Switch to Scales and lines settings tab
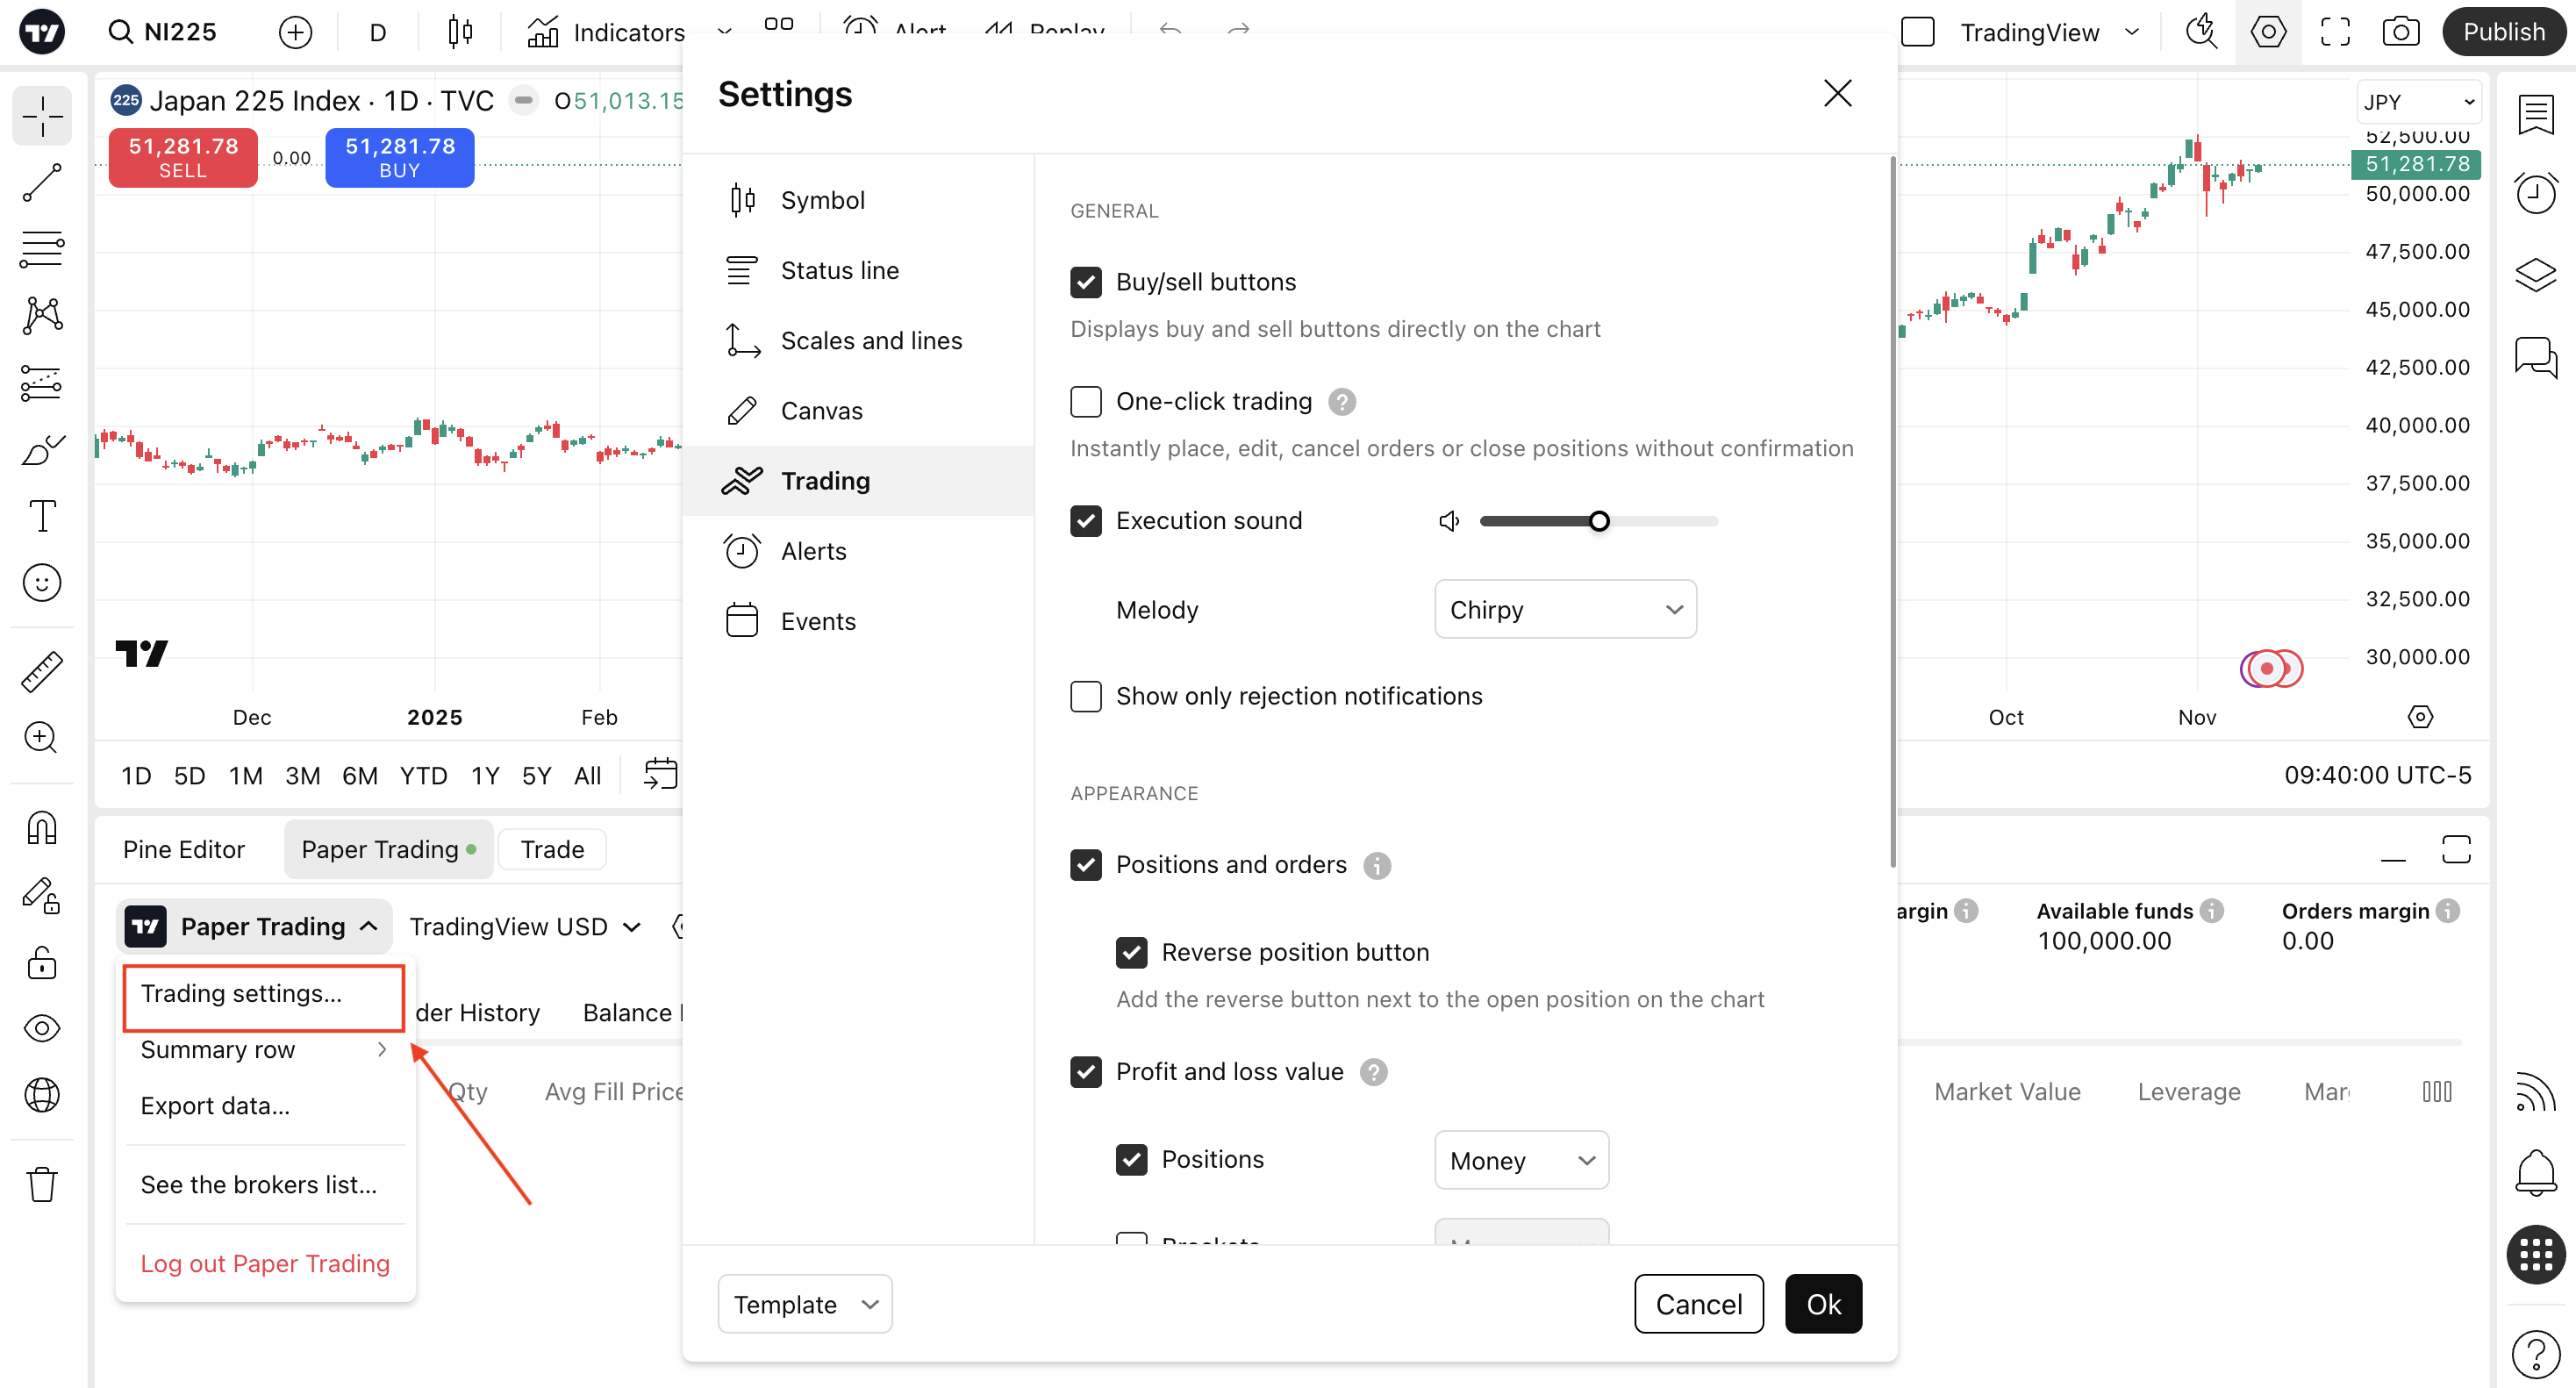2576x1388 pixels. 870,341
